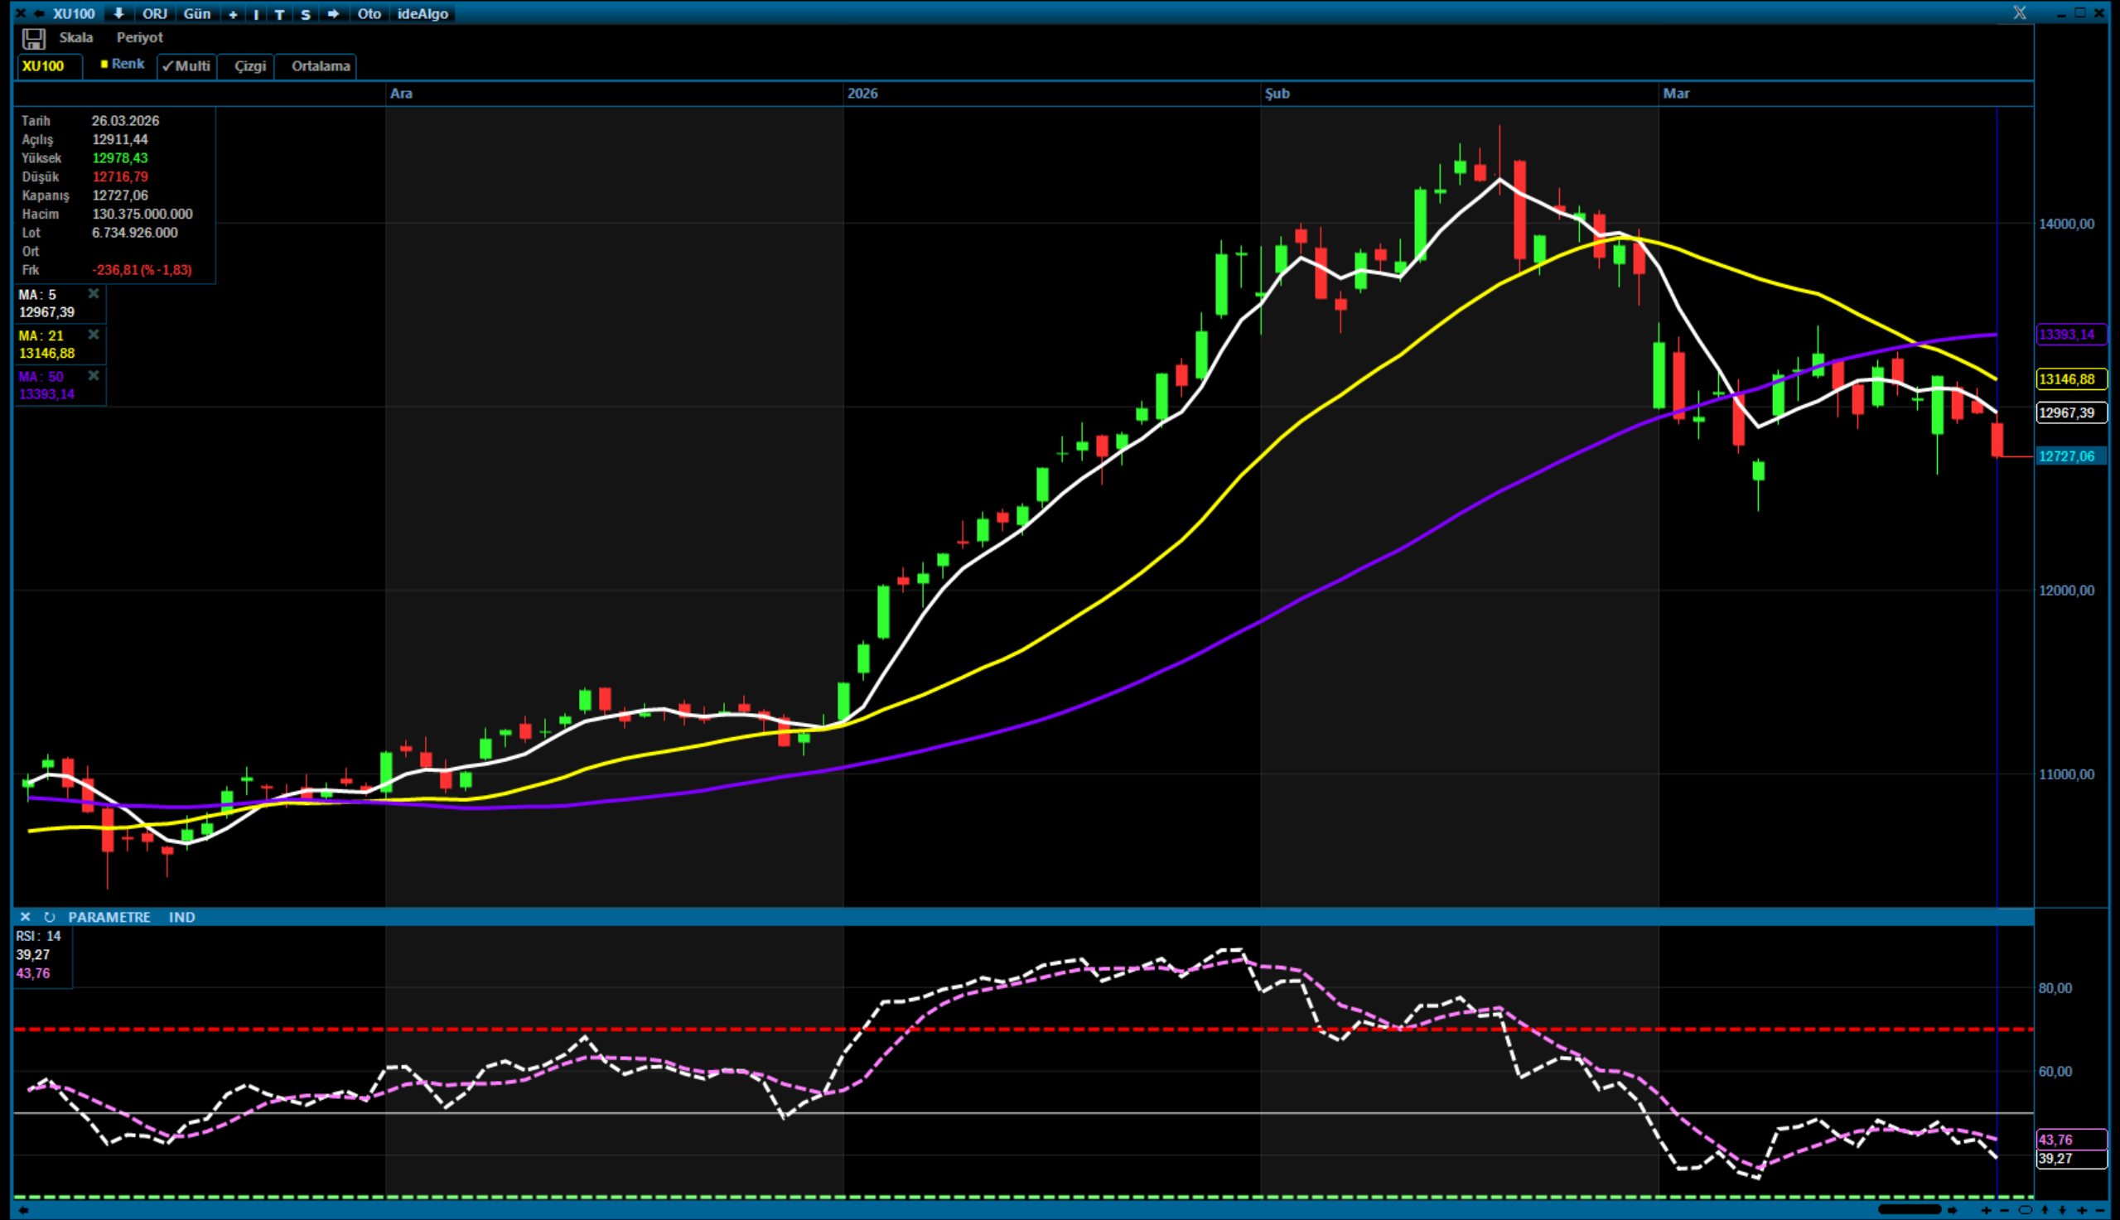The image size is (2120, 1220).
Task: Click the scroll right arrow in the bottom bar
Action: [1952, 1210]
